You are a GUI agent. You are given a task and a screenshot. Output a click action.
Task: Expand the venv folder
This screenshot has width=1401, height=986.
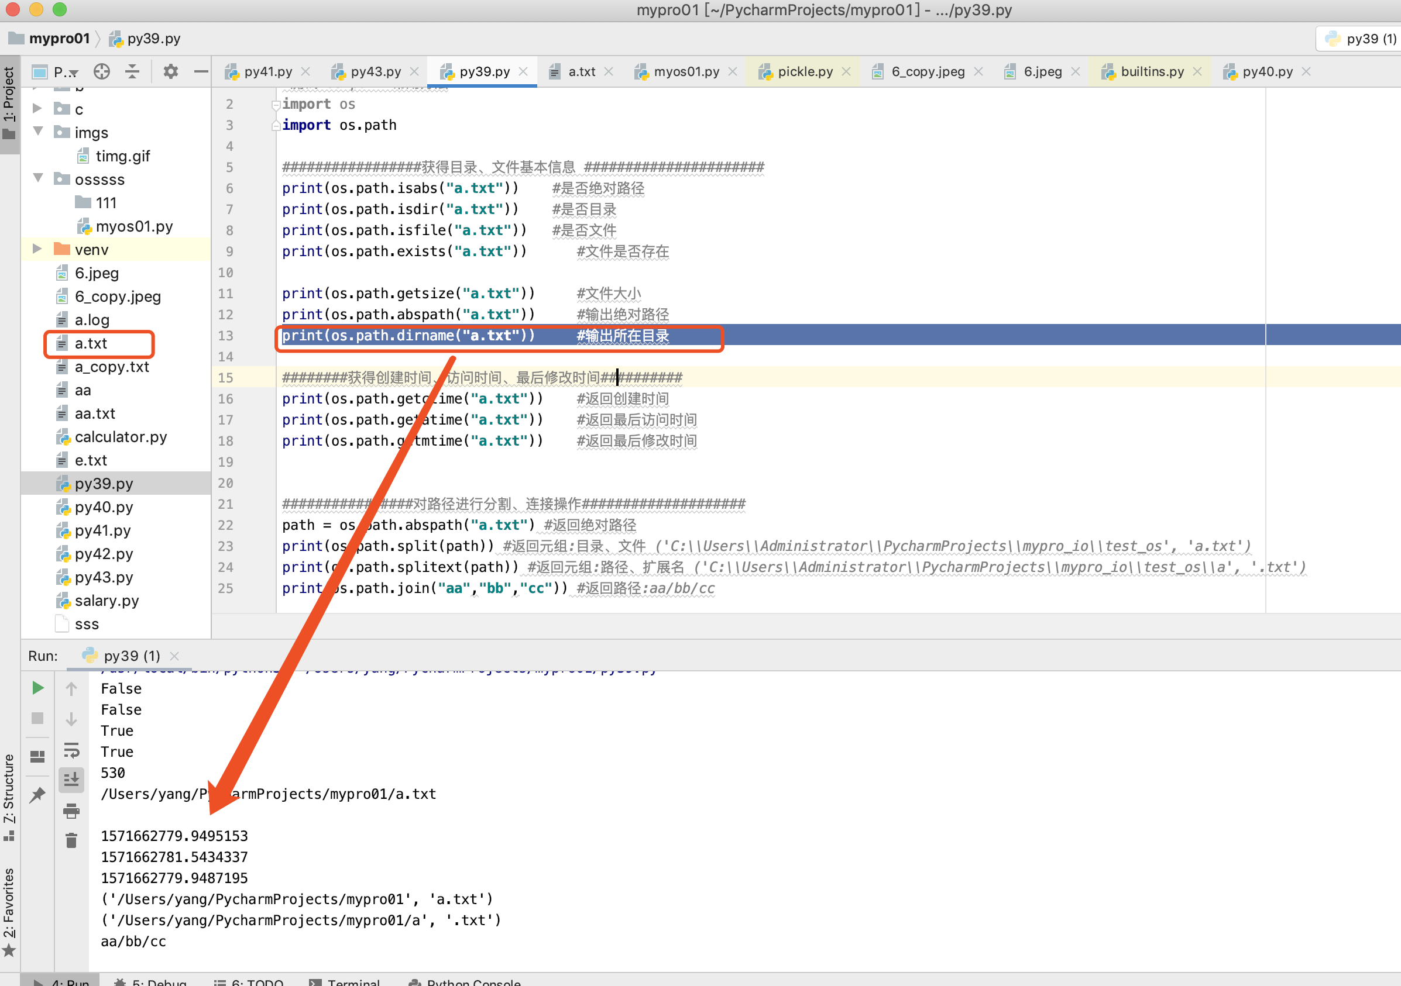click(x=37, y=249)
